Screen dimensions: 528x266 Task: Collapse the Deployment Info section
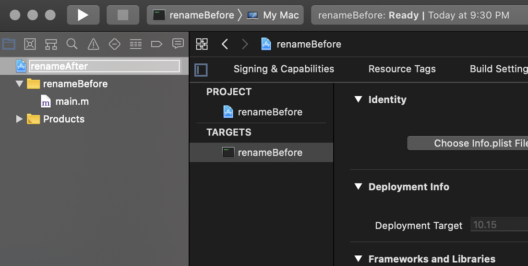(359, 187)
